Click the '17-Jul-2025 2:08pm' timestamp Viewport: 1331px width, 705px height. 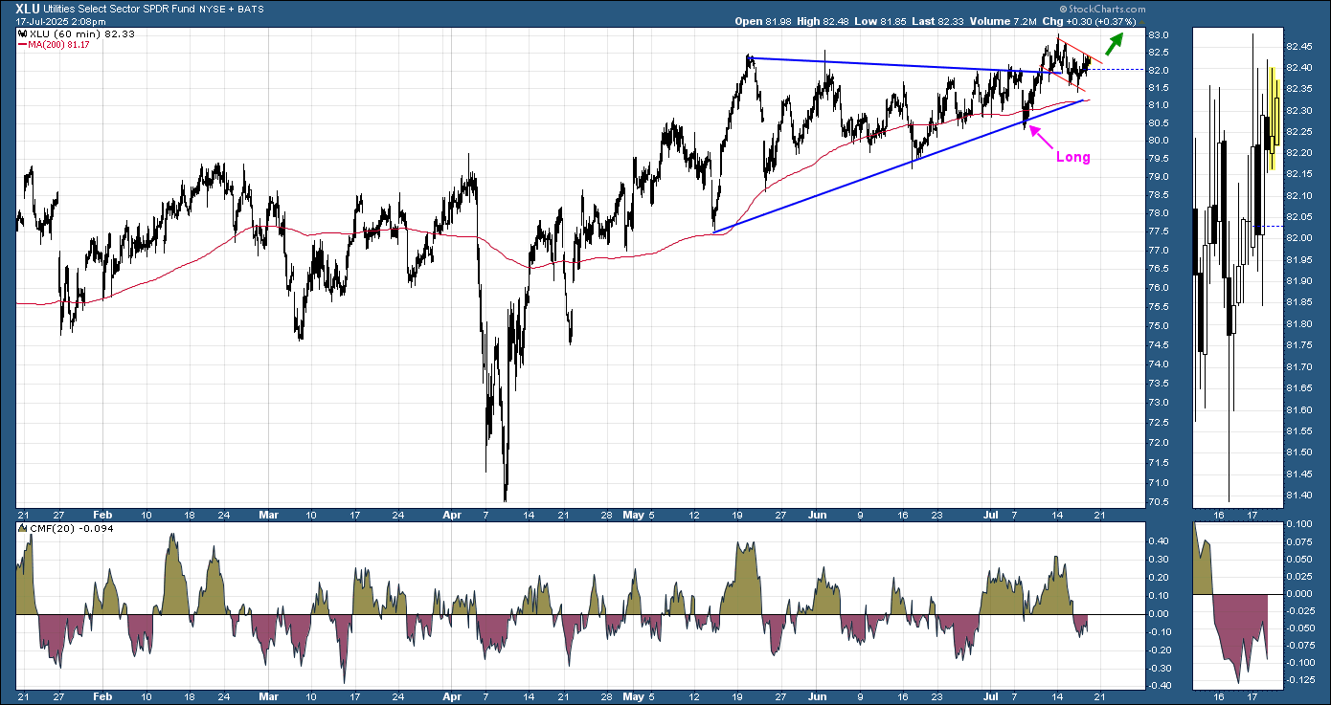(60, 20)
